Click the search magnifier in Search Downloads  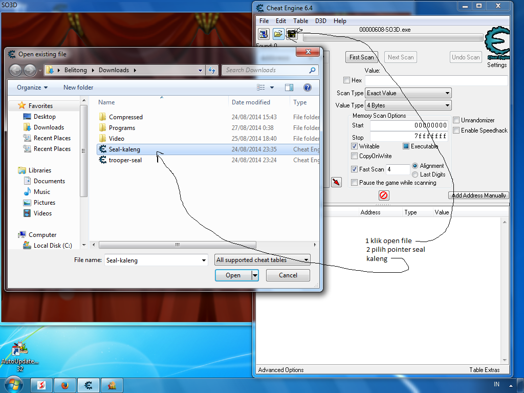pos(312,70)
